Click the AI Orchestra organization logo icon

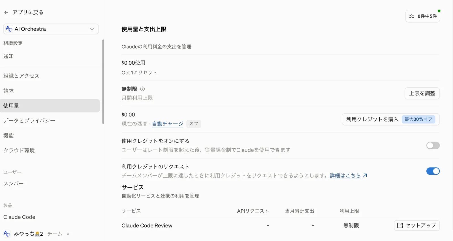pyautogui.click(x=9, y=29)
